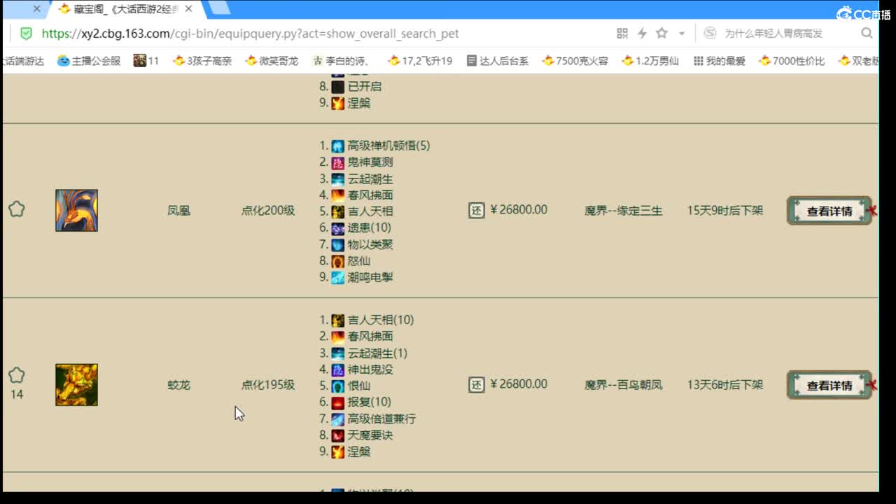
Task: Click the 吉人天相(10) skill icon
Action: (338, 320)
